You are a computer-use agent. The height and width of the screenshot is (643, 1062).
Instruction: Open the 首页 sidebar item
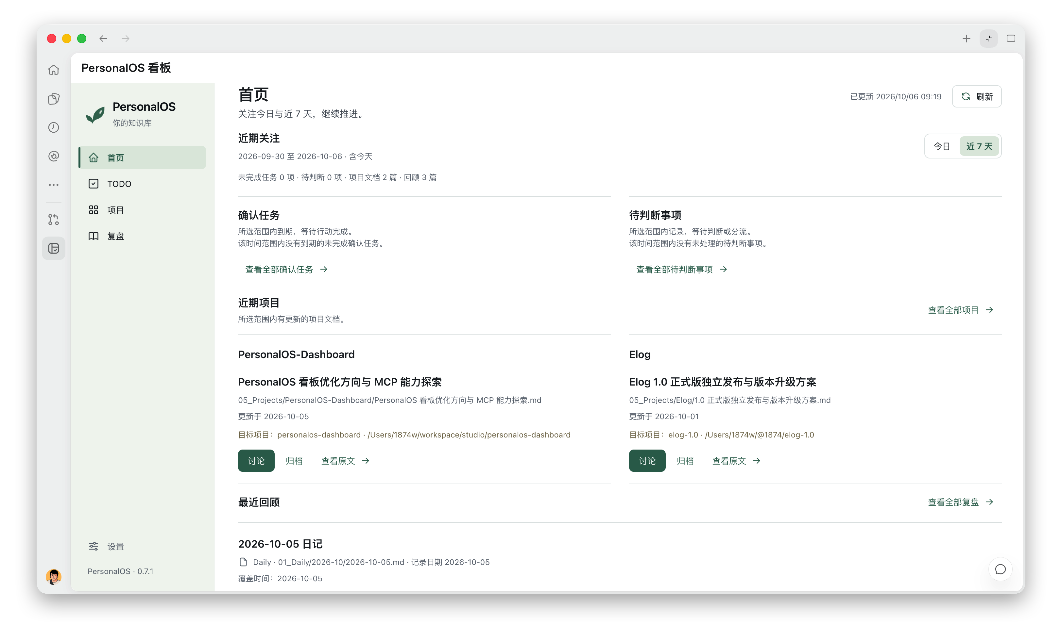[142, 157]
